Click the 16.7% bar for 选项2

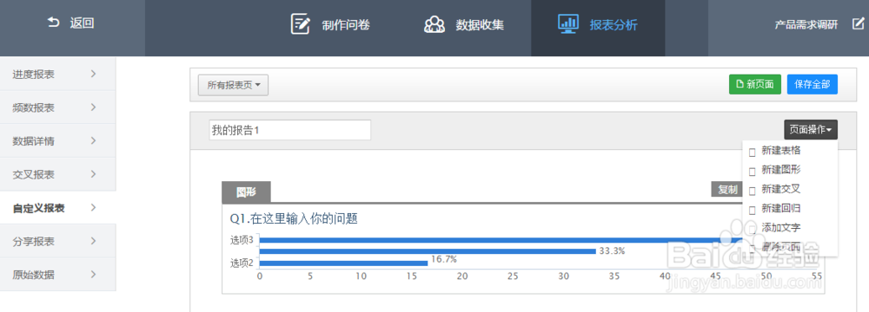pyautogui.click(x=343, y=263)
